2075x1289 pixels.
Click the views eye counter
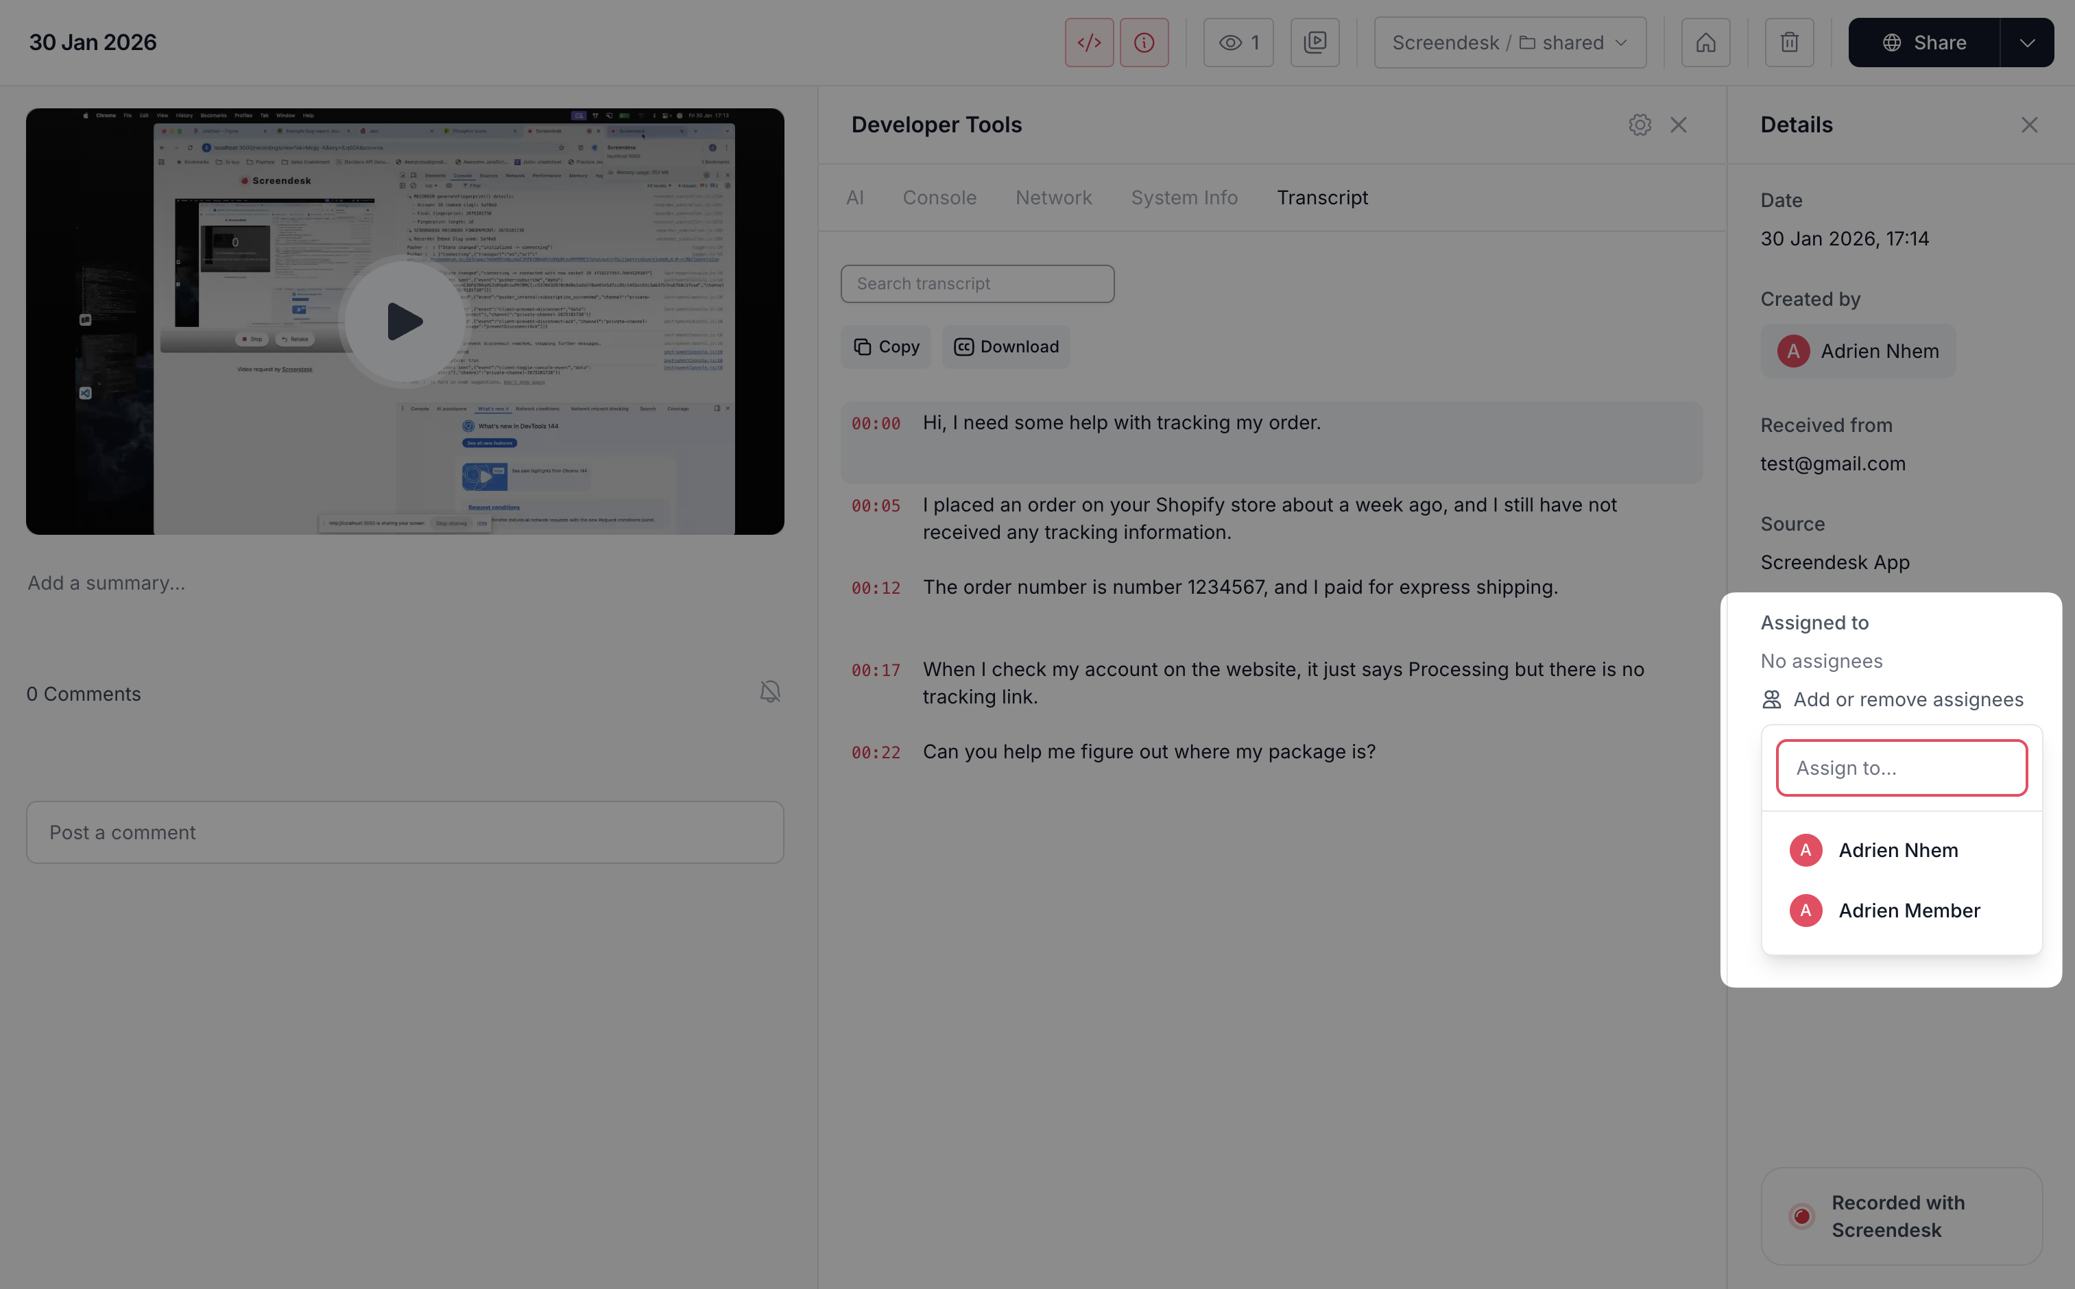(1238, 43)
